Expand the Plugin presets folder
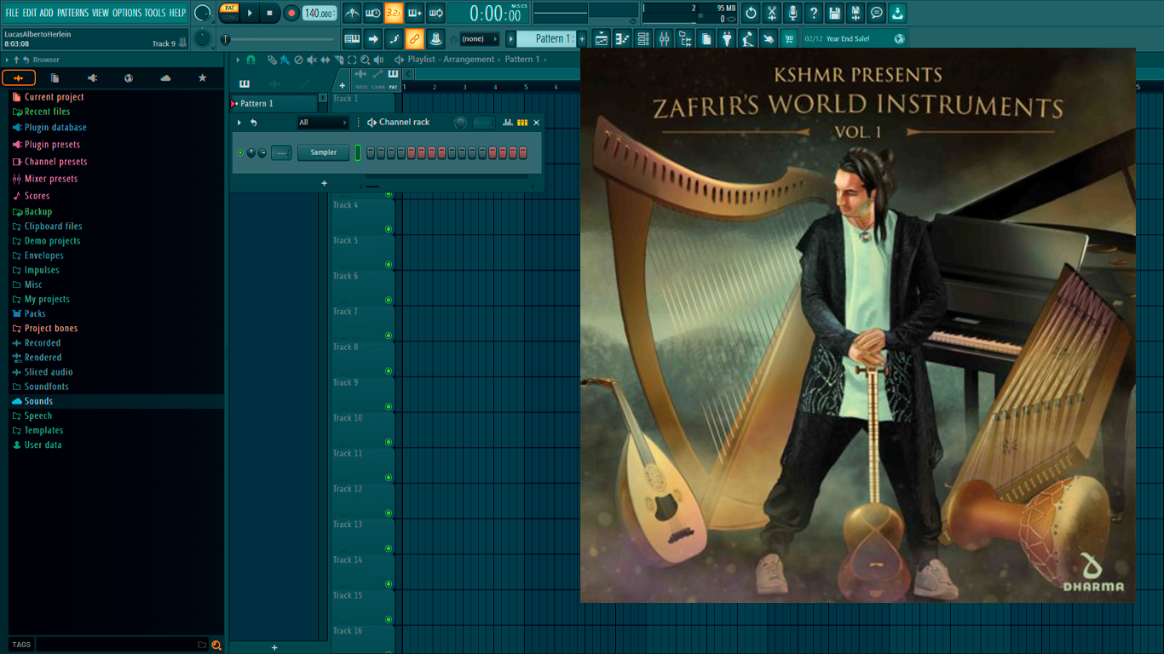1164x654 pixels. (52, 145)
